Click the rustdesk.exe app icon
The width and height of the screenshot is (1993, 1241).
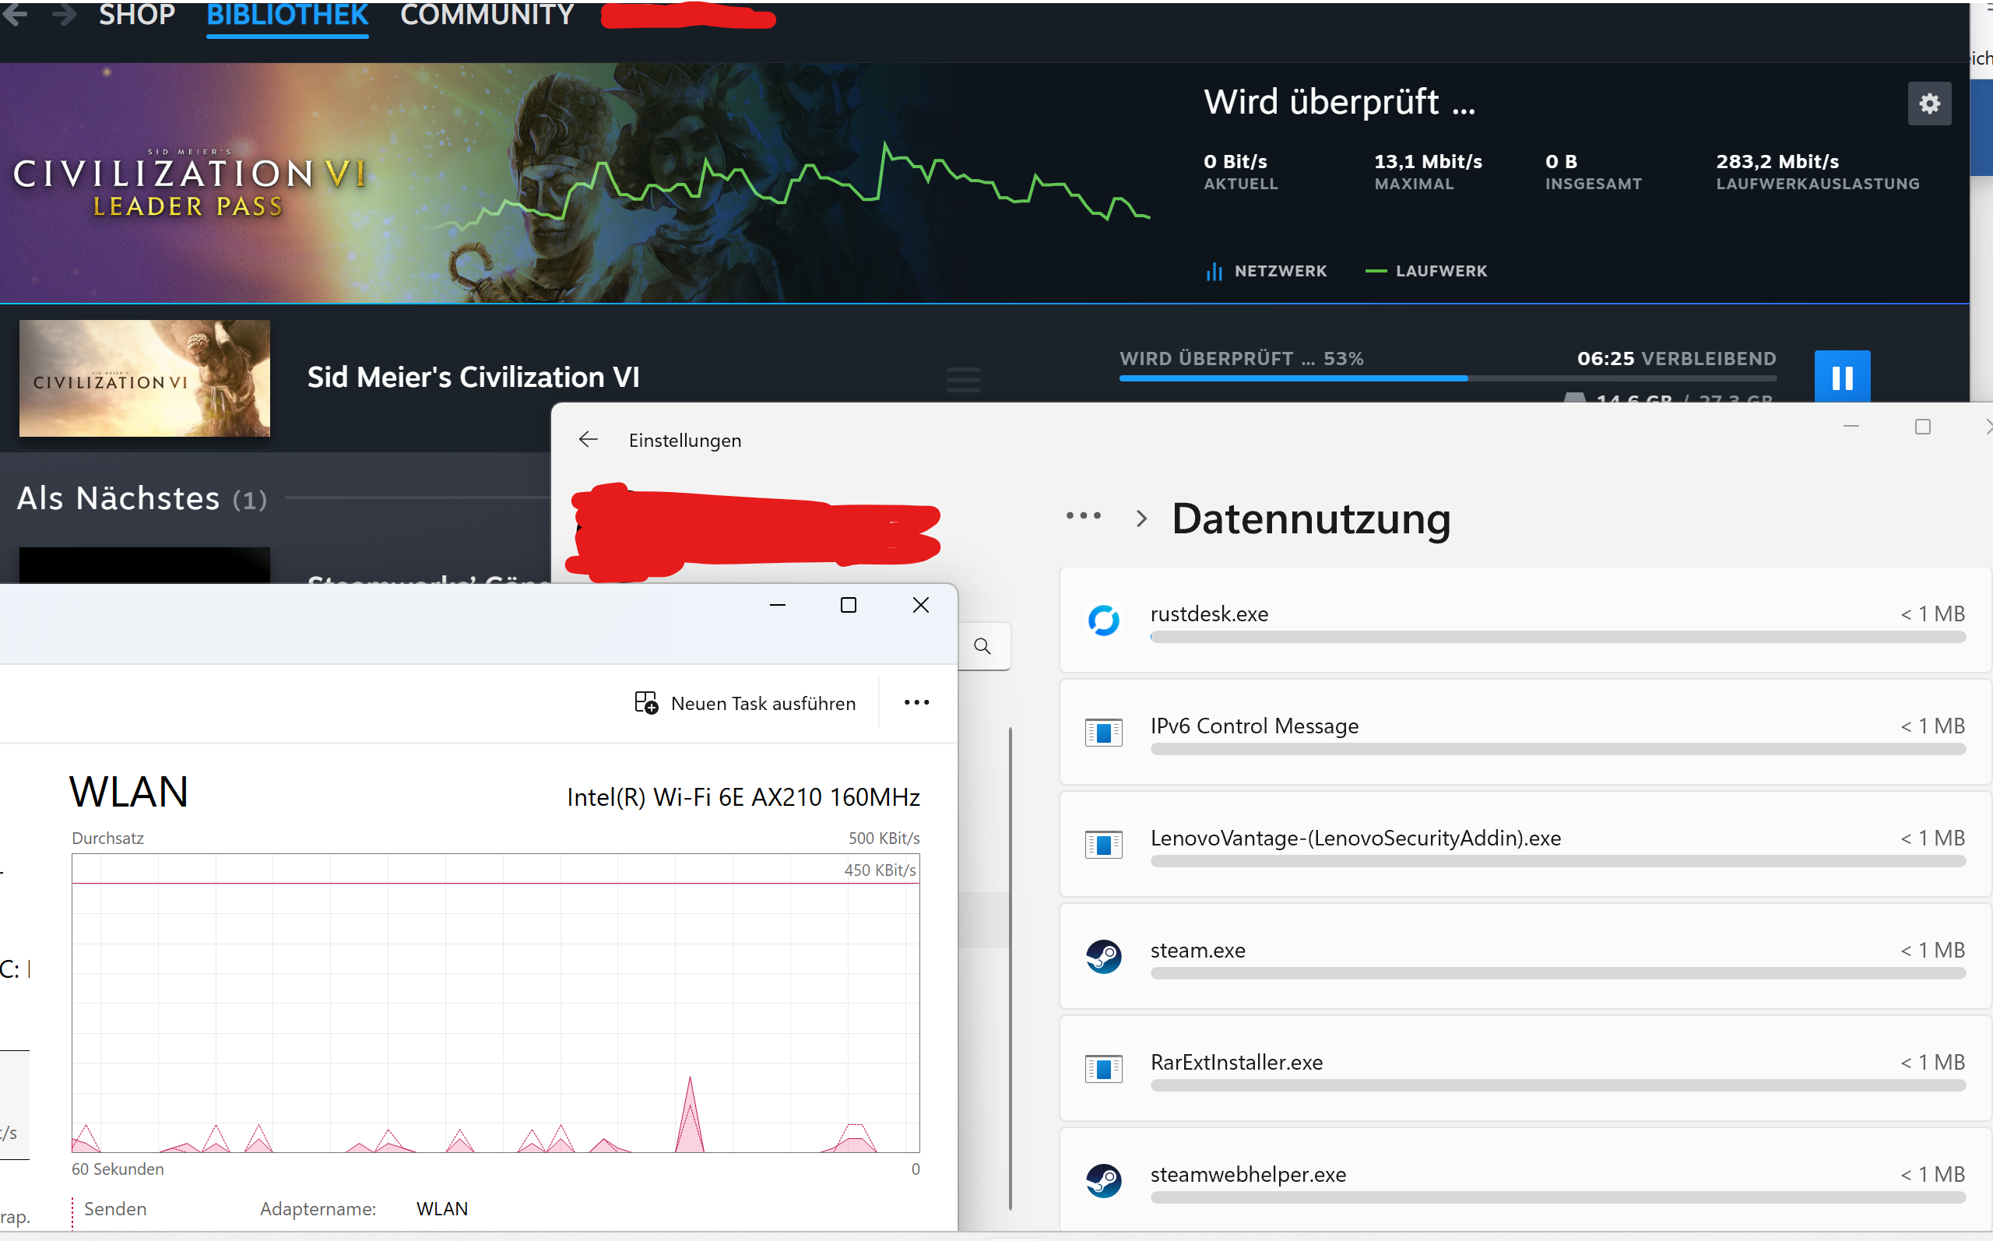tap(1104, 620)
